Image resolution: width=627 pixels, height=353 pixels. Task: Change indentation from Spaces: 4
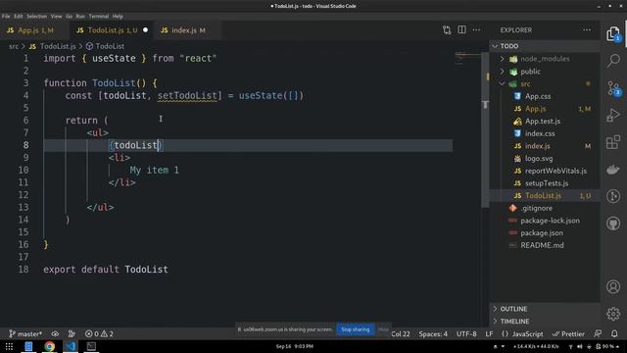pyautogui.click(x=433, y=333)
